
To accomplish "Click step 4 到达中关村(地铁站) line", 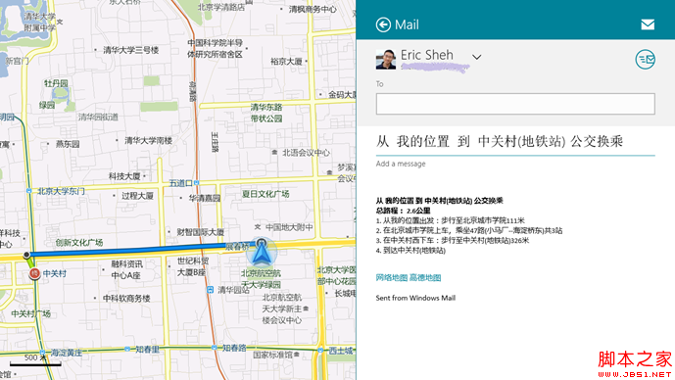I will [x=410, y=251].
